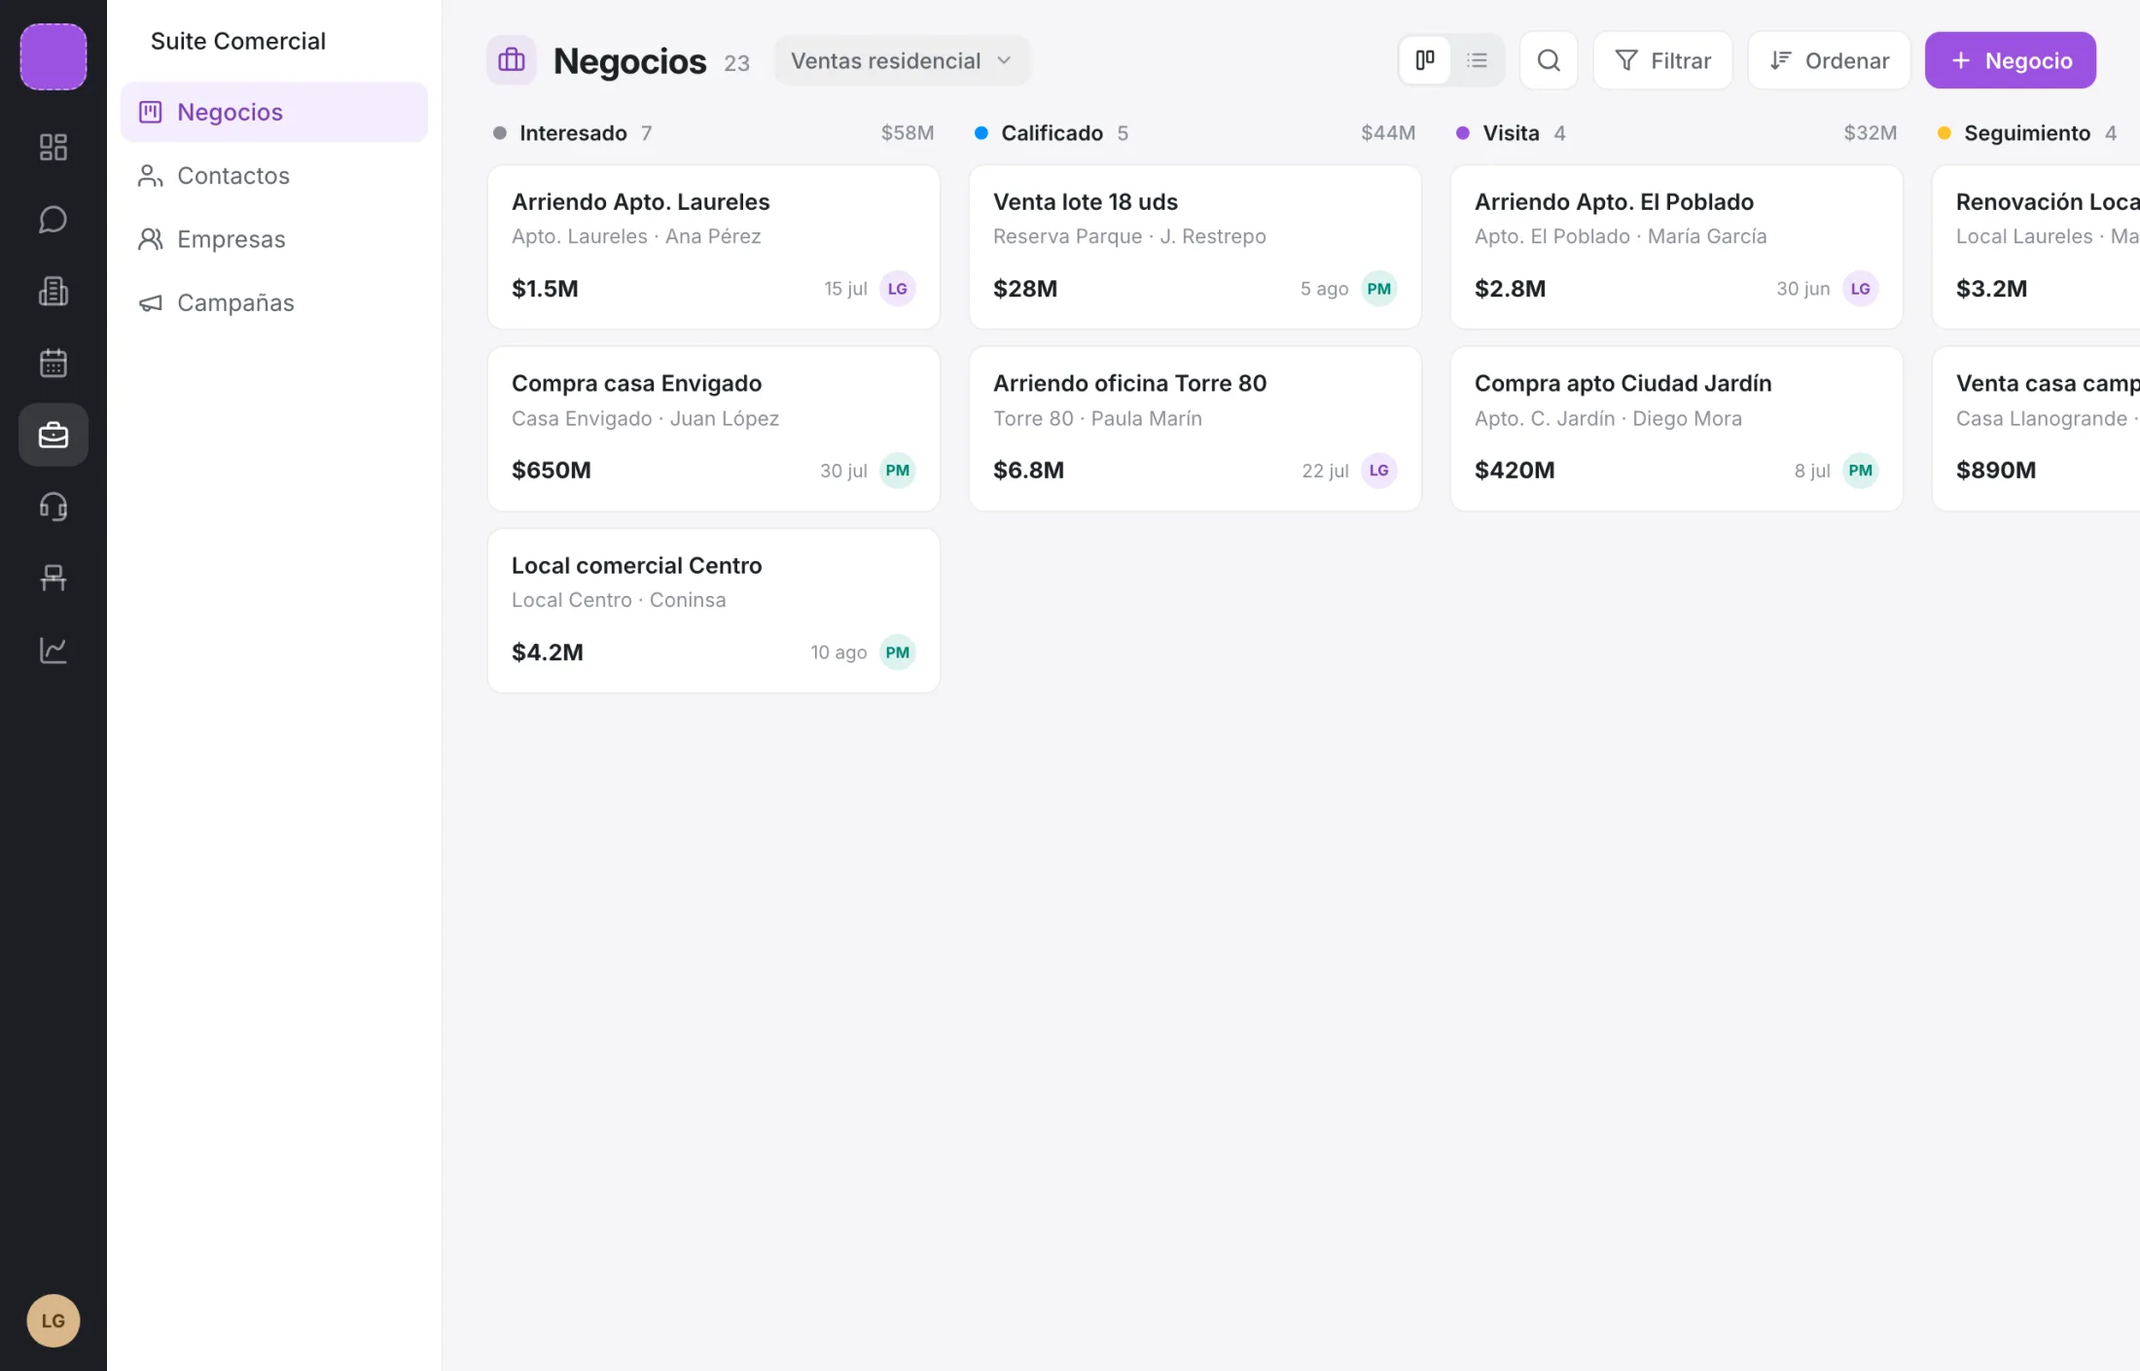Open the line chart analytics icon

(53, 650)
